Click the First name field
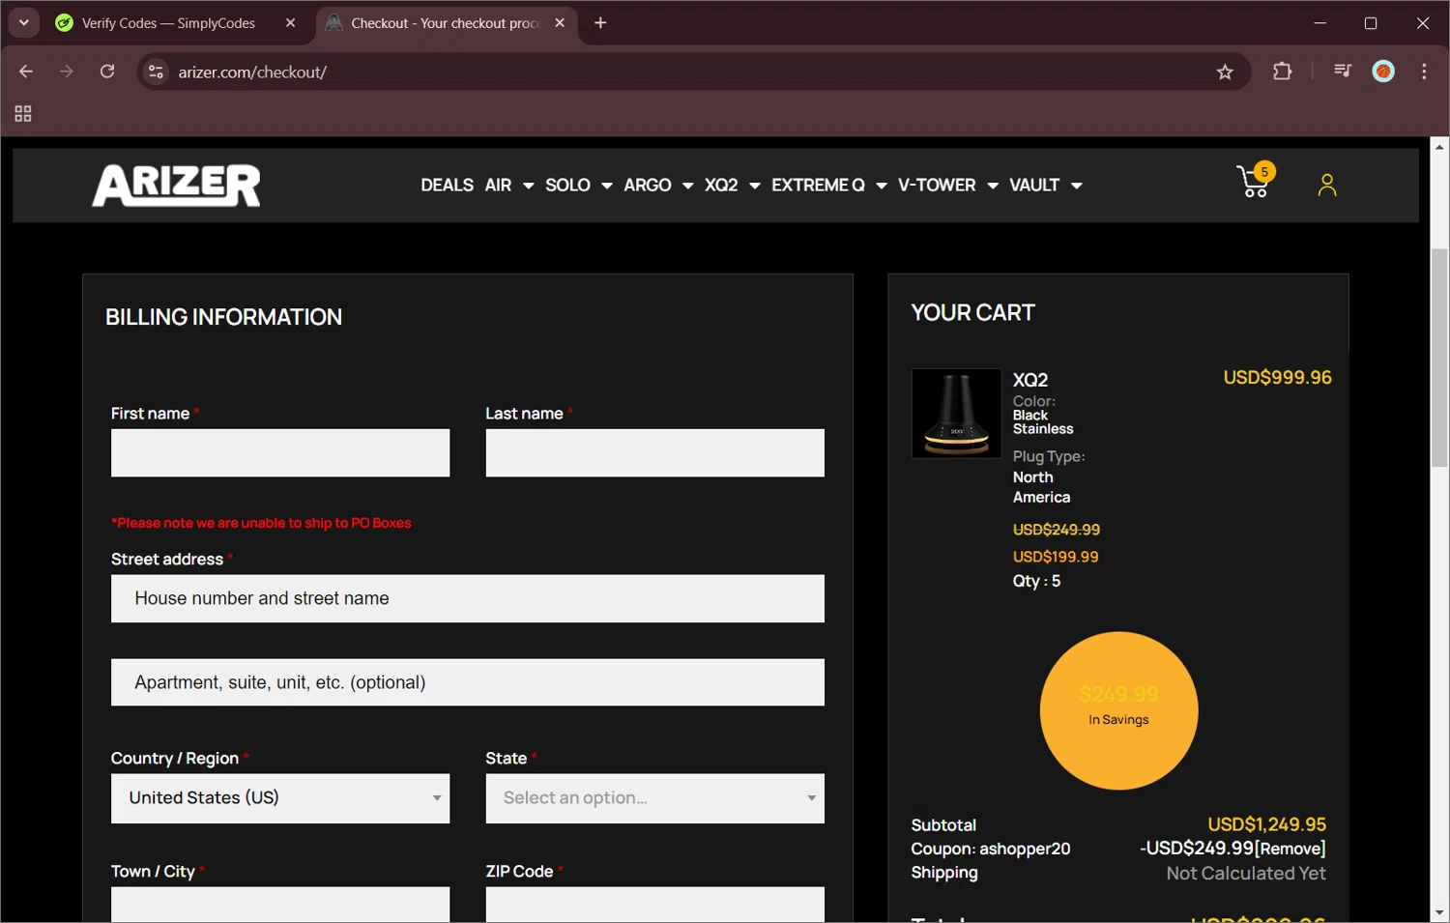Screen dimensions: 1450x923 coord(280,453)
